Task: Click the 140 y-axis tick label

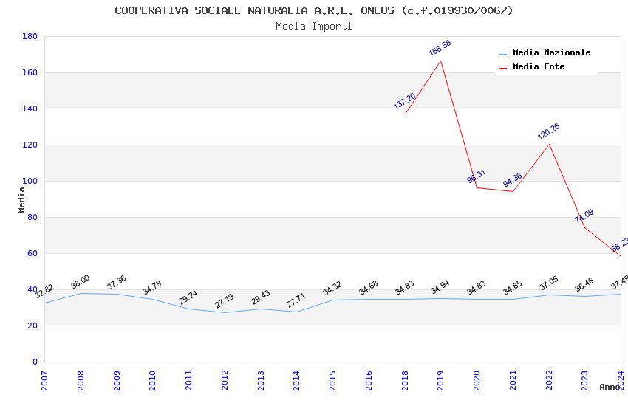Action: (30, 109)
